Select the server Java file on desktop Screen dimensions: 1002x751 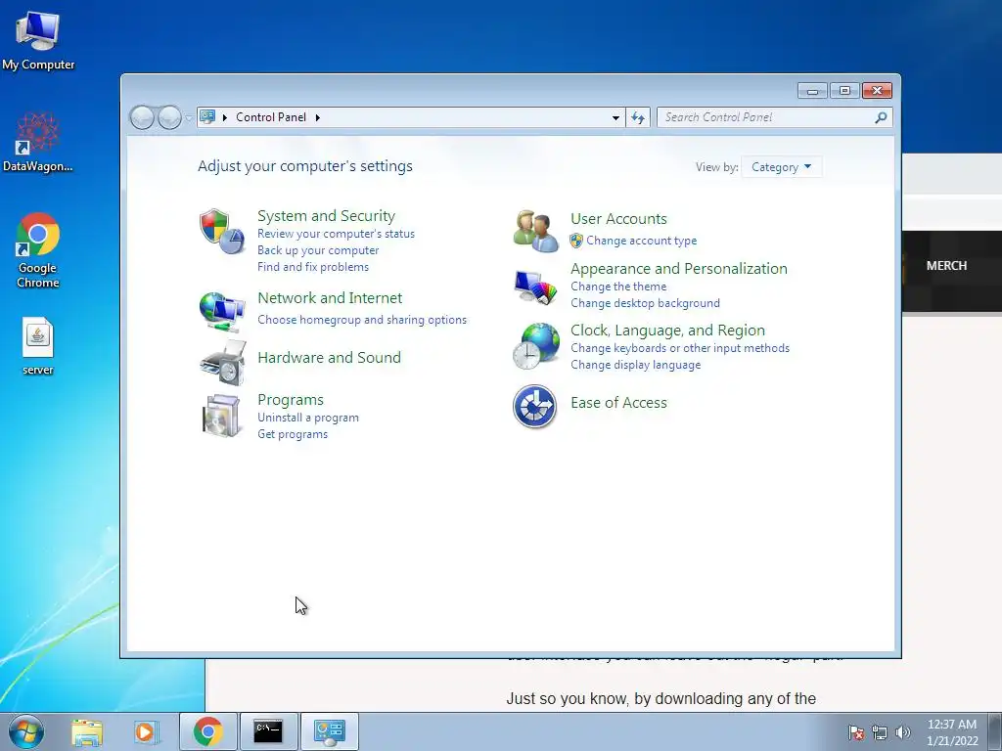(38, 345)
